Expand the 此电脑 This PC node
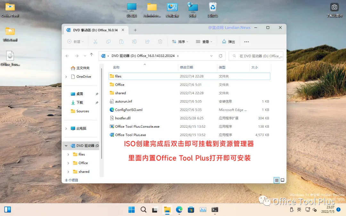 (66, 129)
